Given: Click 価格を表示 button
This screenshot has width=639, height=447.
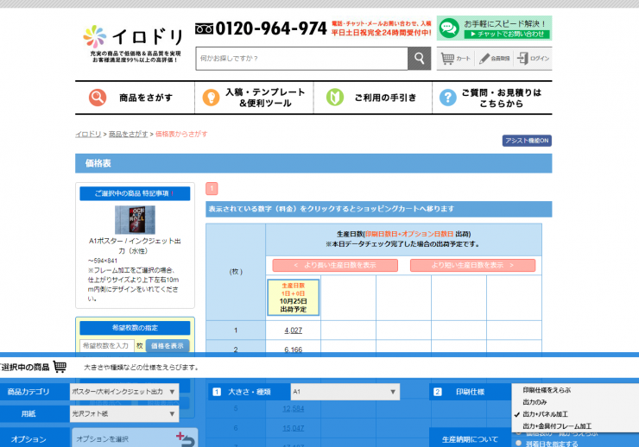Looking at the screenshot, I should (x=167, y=346).
